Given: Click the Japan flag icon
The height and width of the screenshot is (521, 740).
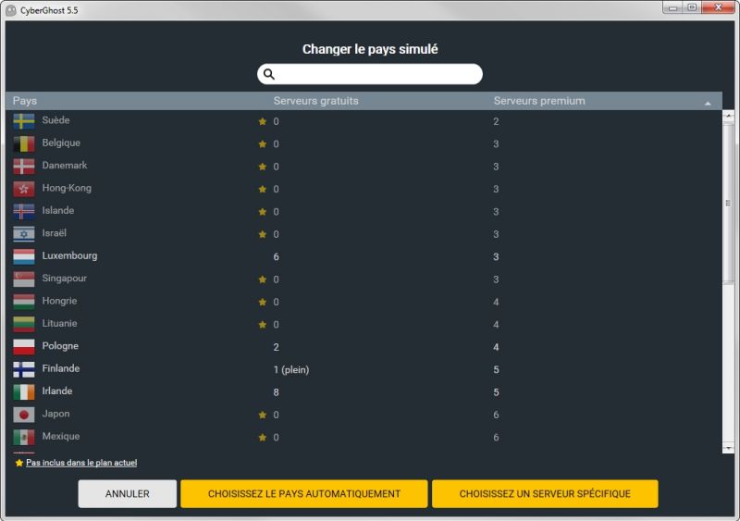Looking at the screenshot, I should pyautogui.click(x=24, y=415).
